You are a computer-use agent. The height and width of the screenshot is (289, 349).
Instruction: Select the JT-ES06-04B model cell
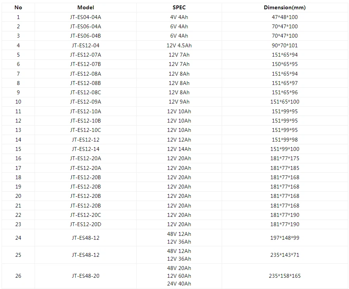tap(85, 36)
